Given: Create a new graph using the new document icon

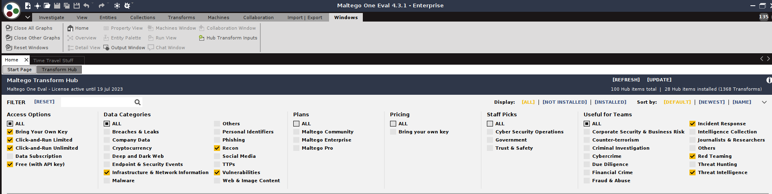Looking at the screenshot, I should point(28,6).
